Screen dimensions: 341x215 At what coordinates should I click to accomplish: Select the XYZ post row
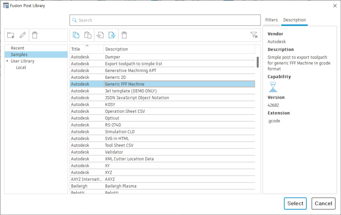[x=162, y=173]
